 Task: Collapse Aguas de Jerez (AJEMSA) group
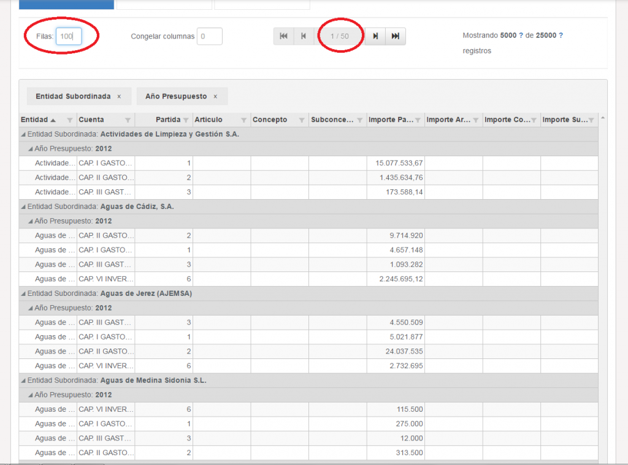click(x=23, y=293)
